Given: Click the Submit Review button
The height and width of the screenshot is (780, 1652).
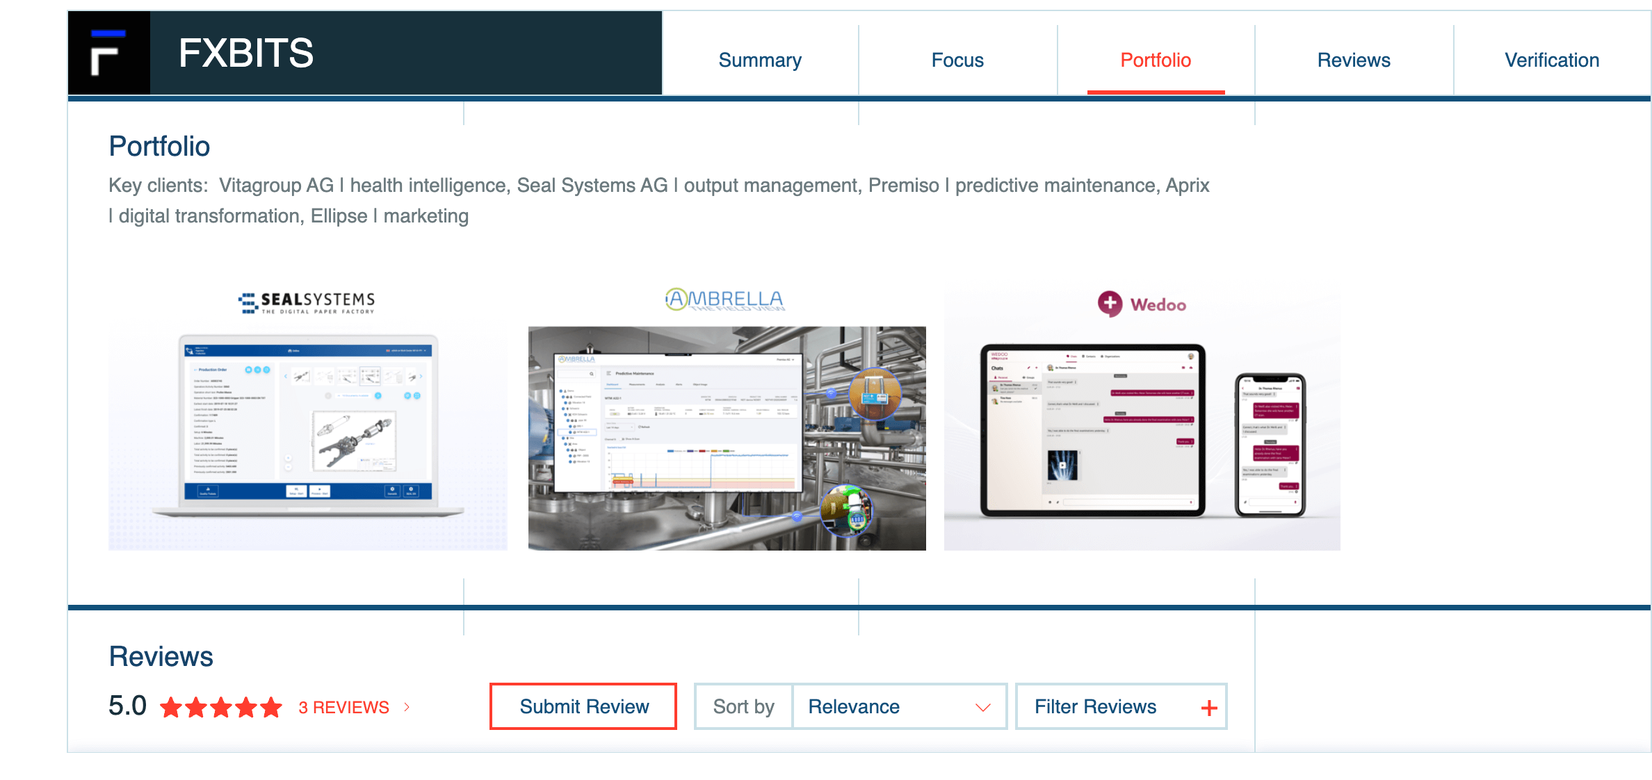Looking at the screenshot, I should [583, 706].
